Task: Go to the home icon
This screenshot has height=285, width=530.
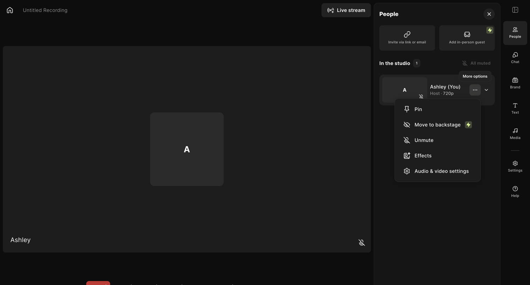Action: [10, 10]
